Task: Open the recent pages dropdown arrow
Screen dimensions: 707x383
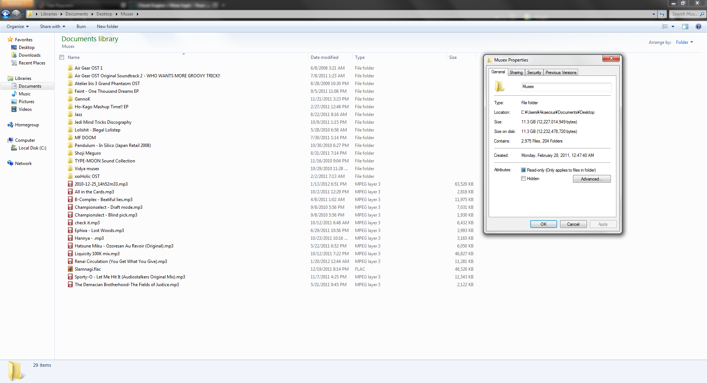Action: pyautogui.click(x=23, y=14)
